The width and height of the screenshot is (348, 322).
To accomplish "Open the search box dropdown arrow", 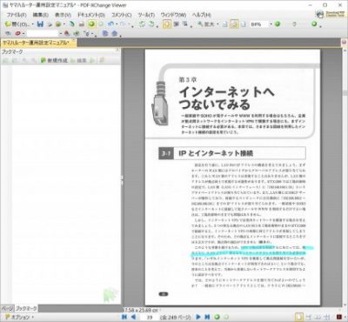I will click(61, 34).
